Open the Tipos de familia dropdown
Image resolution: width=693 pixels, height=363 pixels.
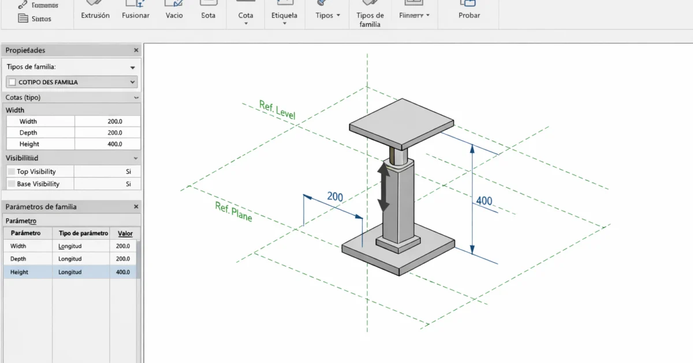(133, 67)
